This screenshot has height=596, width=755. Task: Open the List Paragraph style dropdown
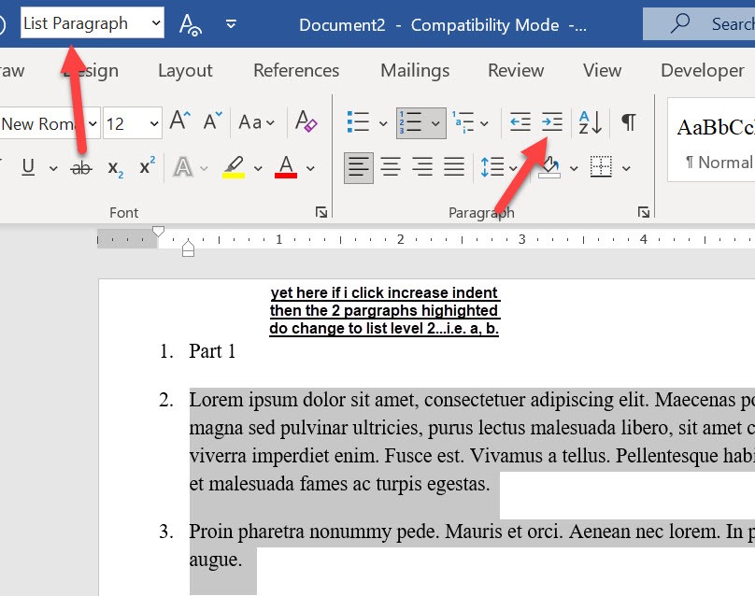coord(155,22)
